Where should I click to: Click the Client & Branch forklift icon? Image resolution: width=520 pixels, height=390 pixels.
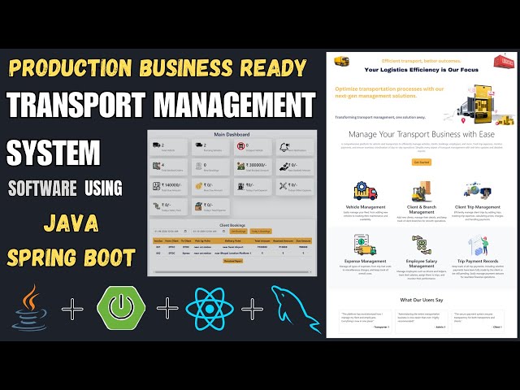(421, 191)
